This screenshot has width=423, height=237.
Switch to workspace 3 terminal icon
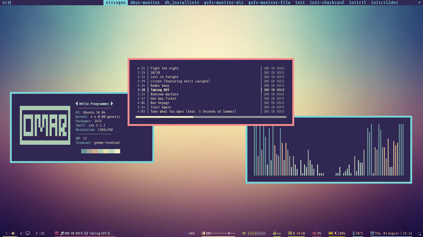pyautogui.click(x=43, y=233)
